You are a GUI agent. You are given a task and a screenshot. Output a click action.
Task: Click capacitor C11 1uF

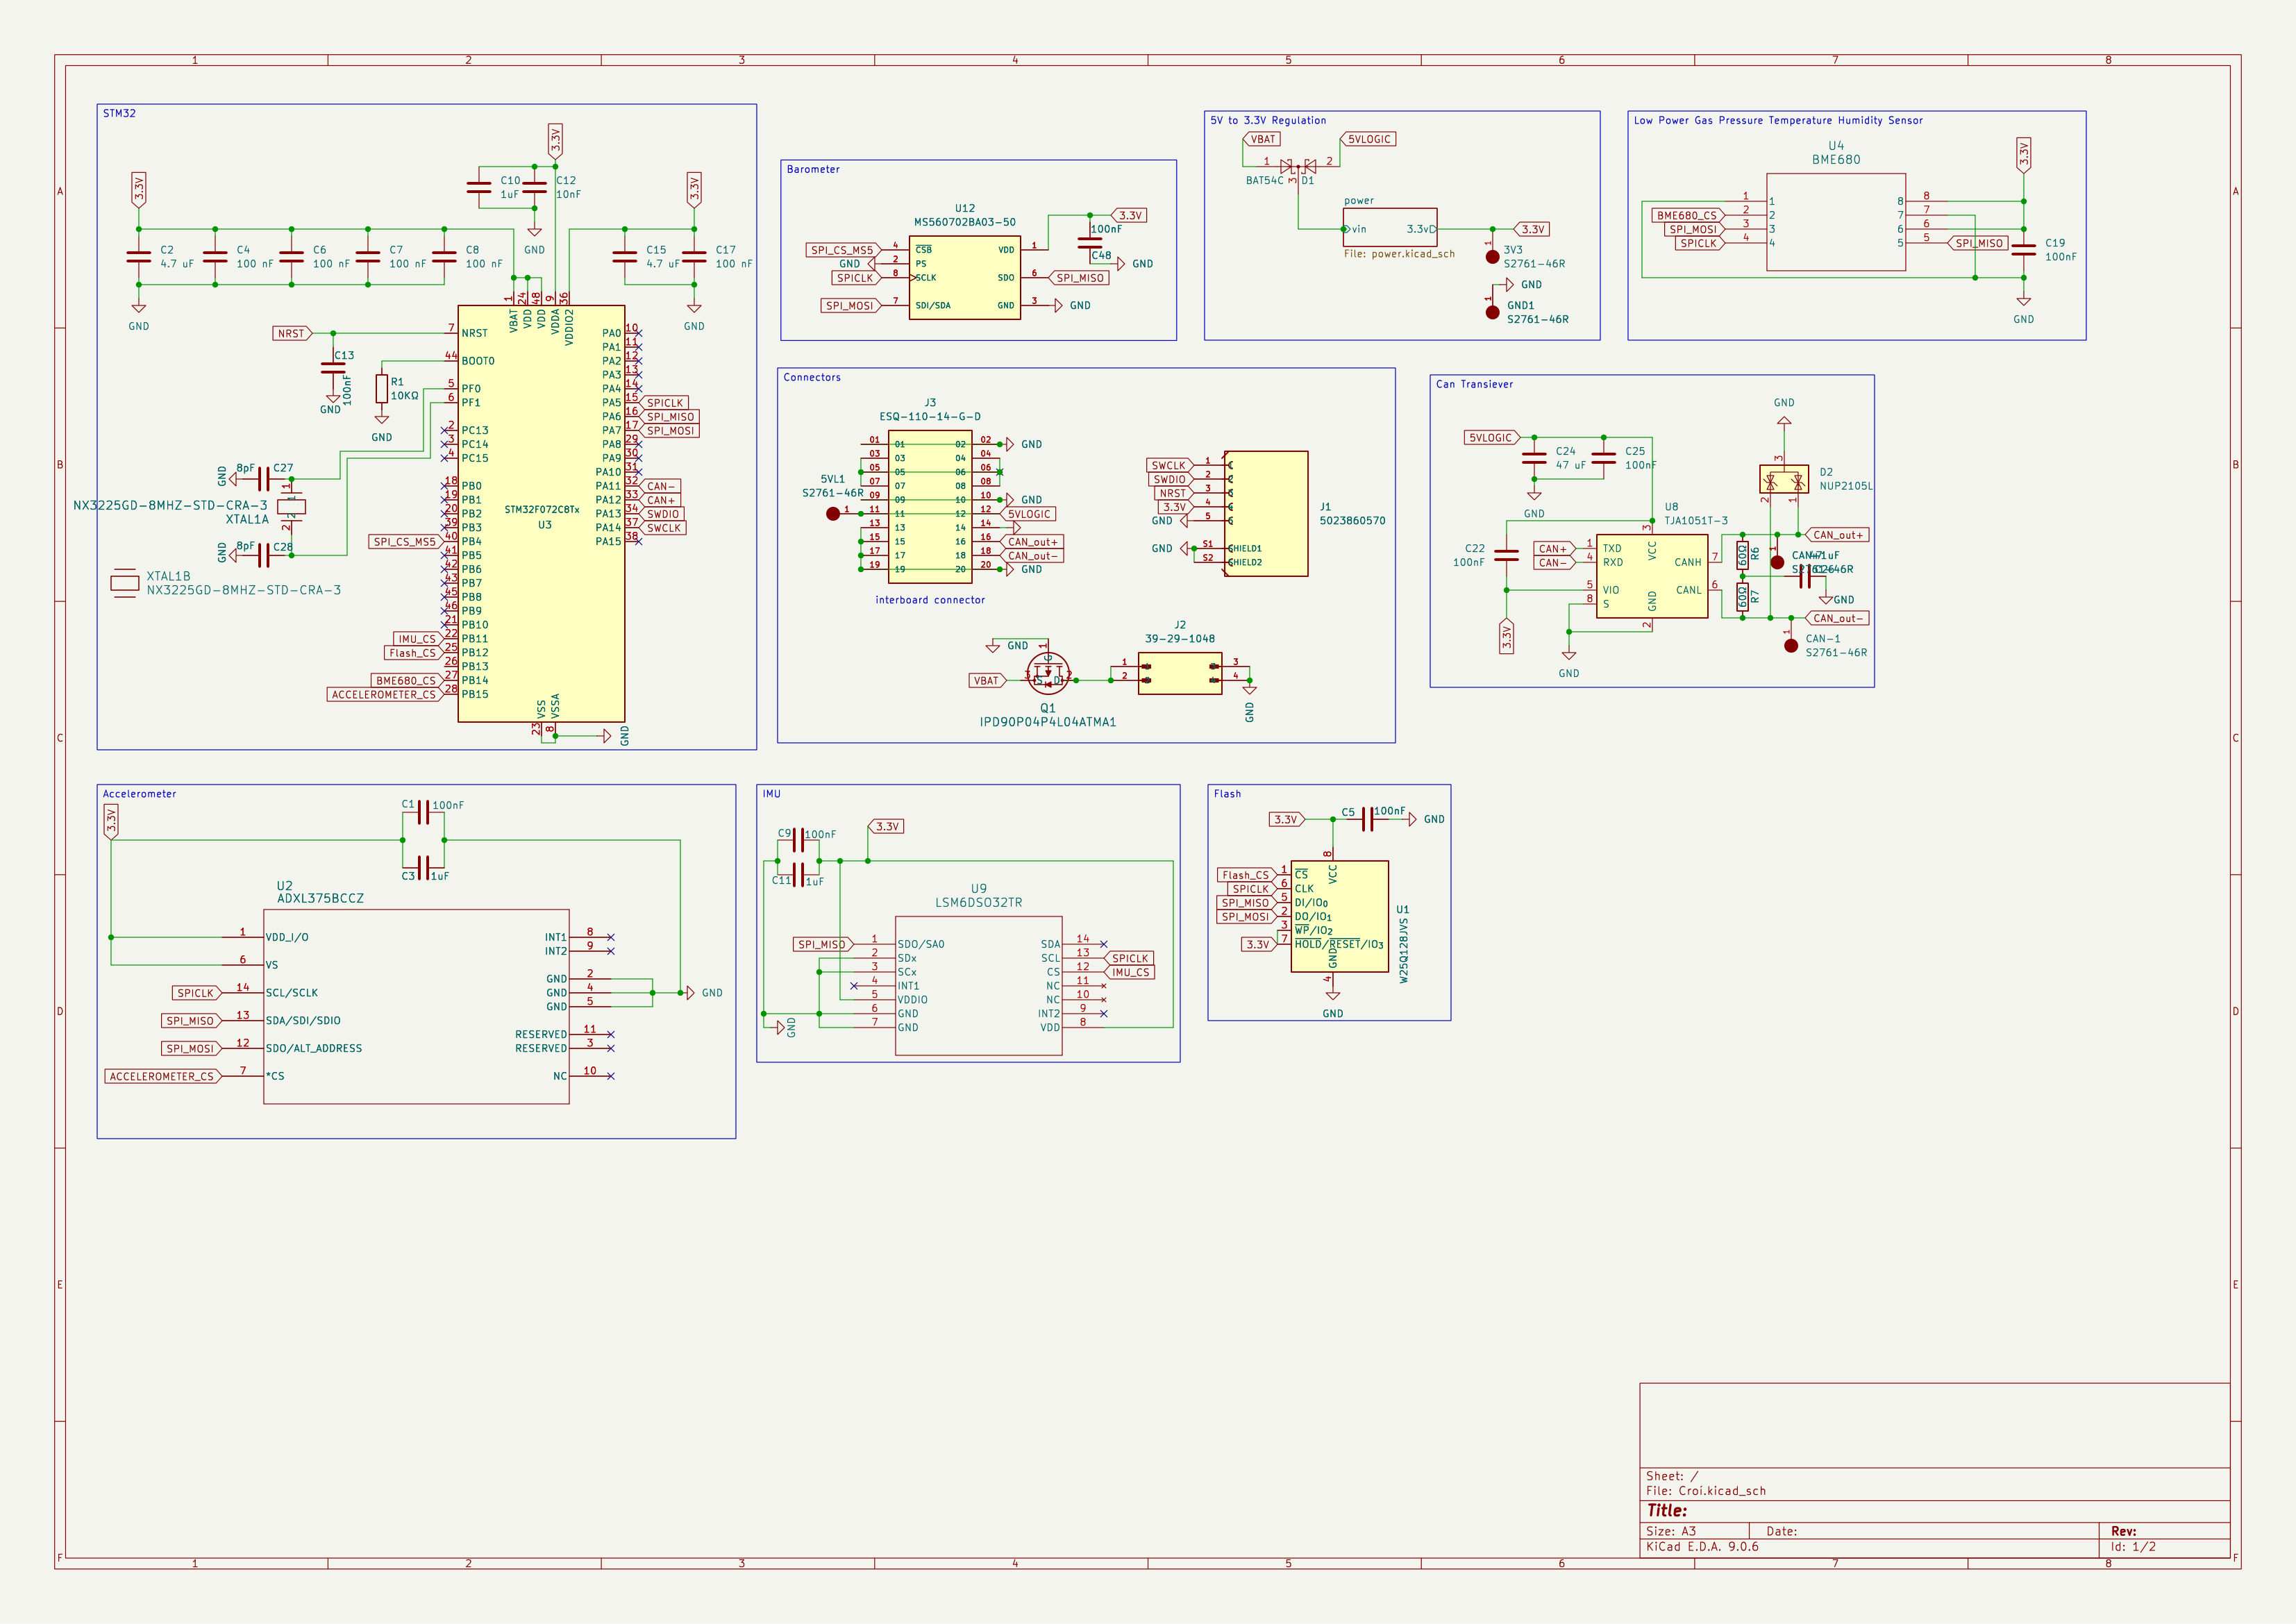(798, 874)
